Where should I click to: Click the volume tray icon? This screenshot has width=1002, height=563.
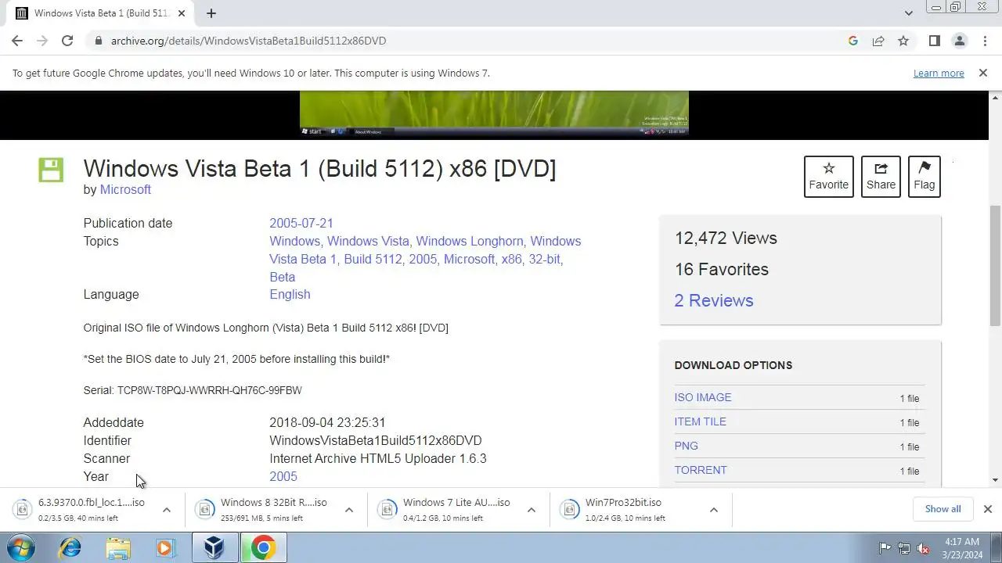(x=924, y=548)
